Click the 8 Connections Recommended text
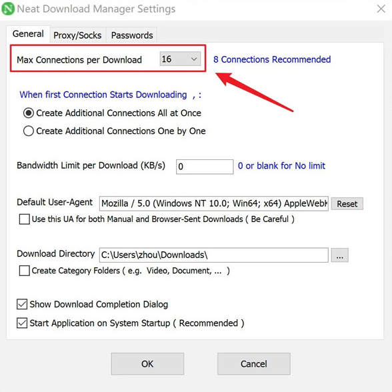 272,59
